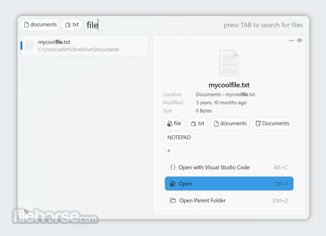Viewport: 326px width, 236px height.
Task: Click the capitalized 'Documents' folder tag
Action: pos(272,124)
